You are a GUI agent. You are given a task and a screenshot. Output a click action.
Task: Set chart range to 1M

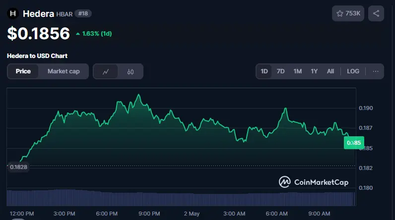pyautogui.click(x=298, y=71)
